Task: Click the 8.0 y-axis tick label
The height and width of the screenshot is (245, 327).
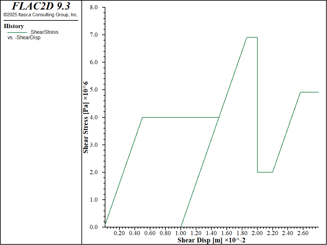Action: click(94, 7)
